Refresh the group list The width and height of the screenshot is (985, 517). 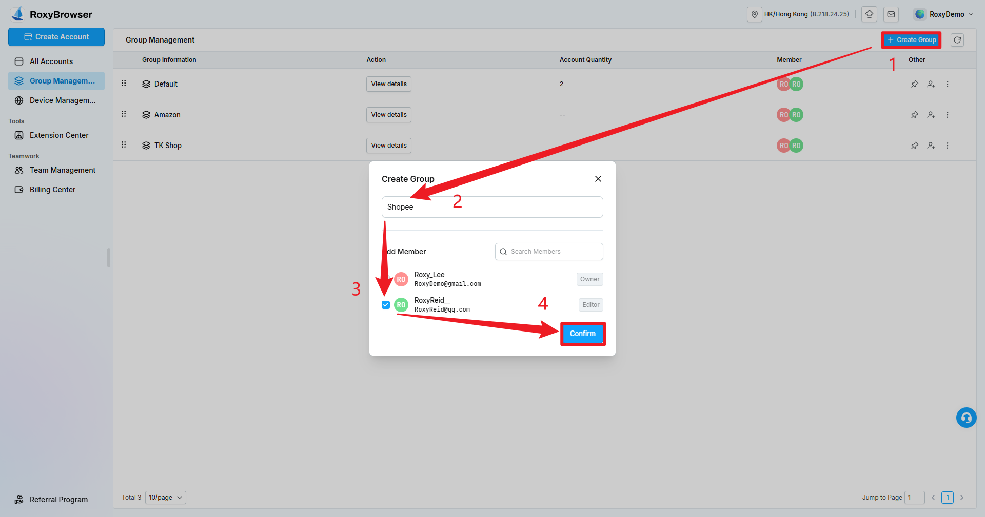(957, 40)
